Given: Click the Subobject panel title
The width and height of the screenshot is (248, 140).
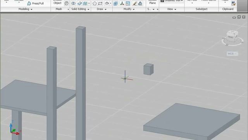Looking at the screenshot, I should (x=201, y=9).
